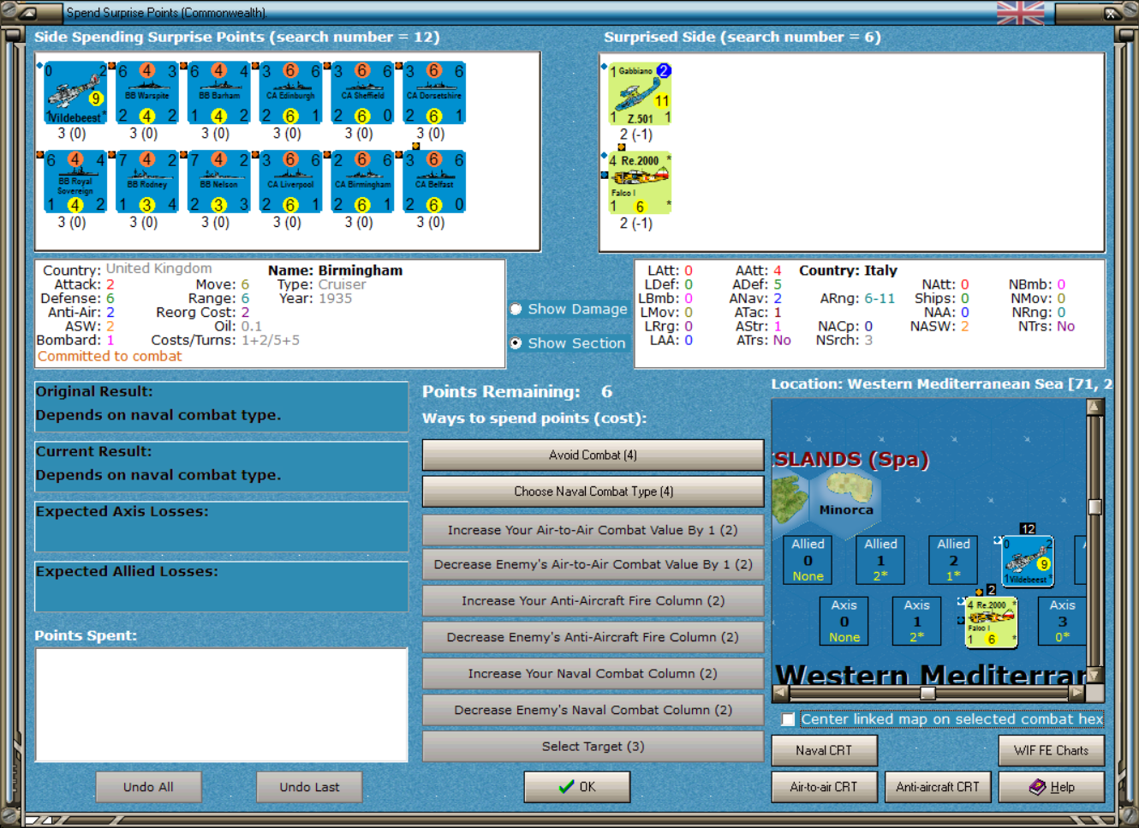Select the Gabbiano Z.501 seaplane counter
1139x828 pixels.
(640, 92)
